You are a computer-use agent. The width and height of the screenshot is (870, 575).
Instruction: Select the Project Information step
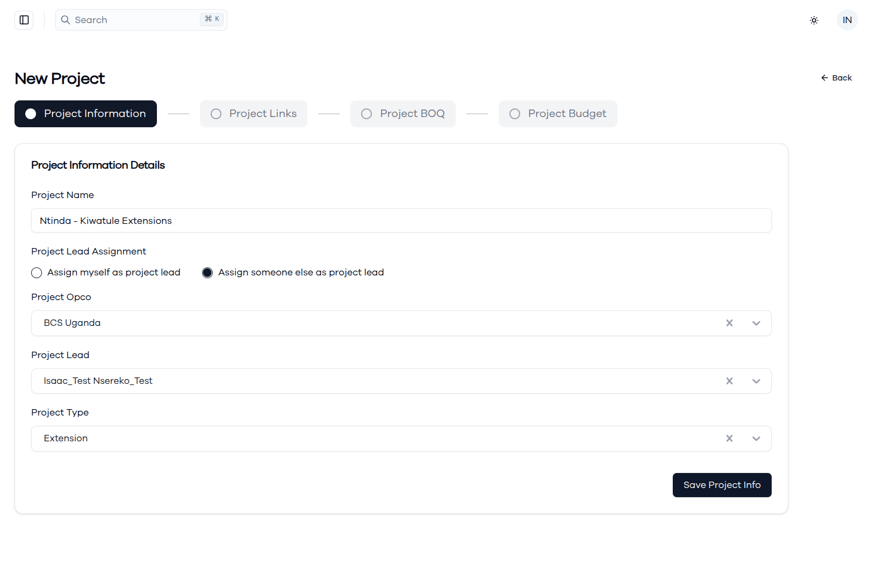[x=85, y=114]
